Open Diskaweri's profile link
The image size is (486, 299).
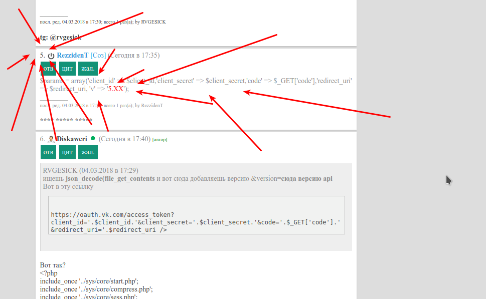72,139
